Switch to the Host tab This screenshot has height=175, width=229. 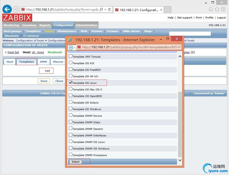(10, 62)
